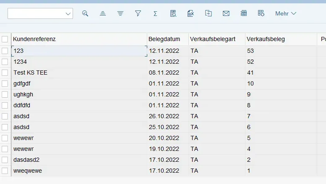Toggle the select-all checkbox in header

(x=5, y=39)
